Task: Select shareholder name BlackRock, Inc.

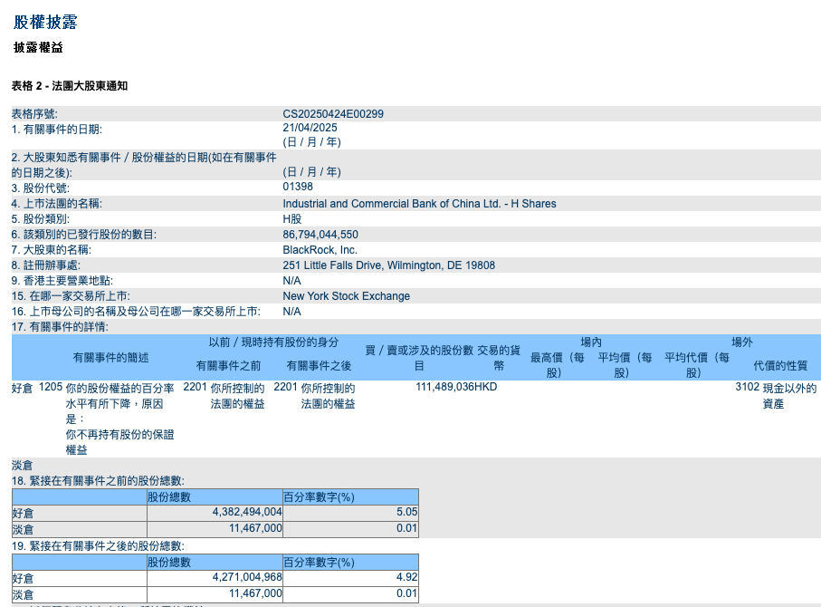Action: point(320,250)
